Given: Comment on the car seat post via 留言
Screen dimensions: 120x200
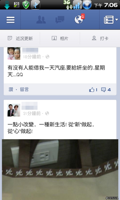Looking at the screenshot, I should pos(24,89).
